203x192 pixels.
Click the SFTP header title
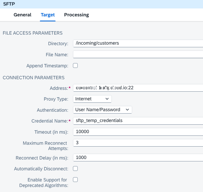pyautogui.click(x=9, y=4)
